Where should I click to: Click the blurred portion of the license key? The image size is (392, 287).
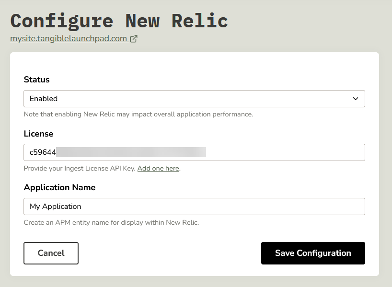(x=131, y=152)
